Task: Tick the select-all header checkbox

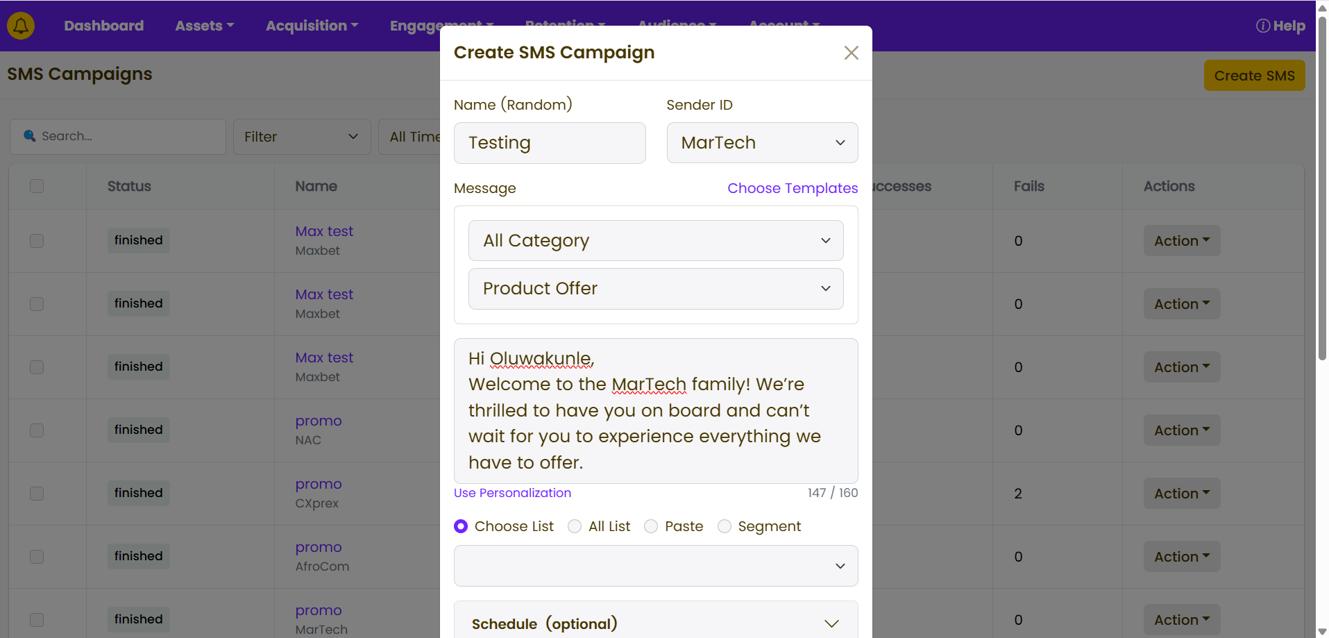Action: pos(37,186)
